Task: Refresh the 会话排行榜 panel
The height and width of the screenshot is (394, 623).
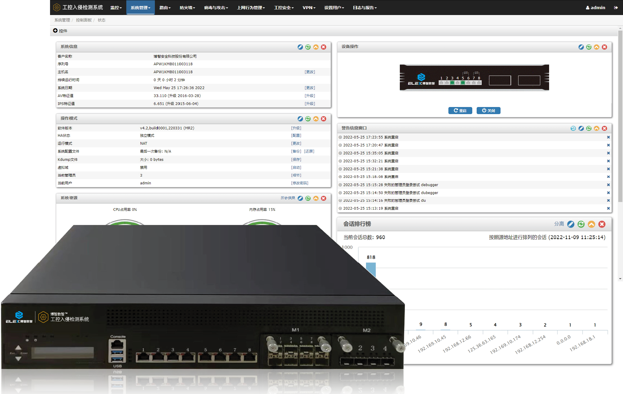Action: (x=581, y=224)
